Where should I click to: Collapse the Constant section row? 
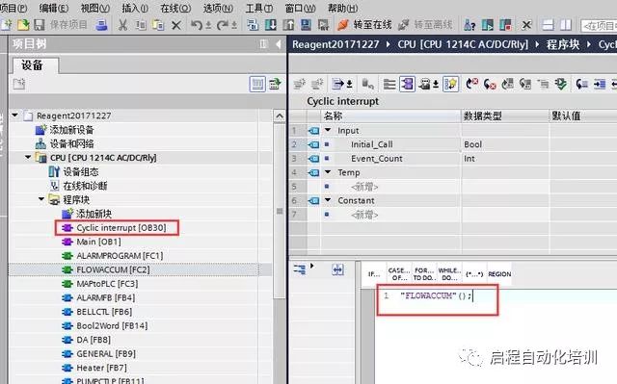tap(328, 200)
